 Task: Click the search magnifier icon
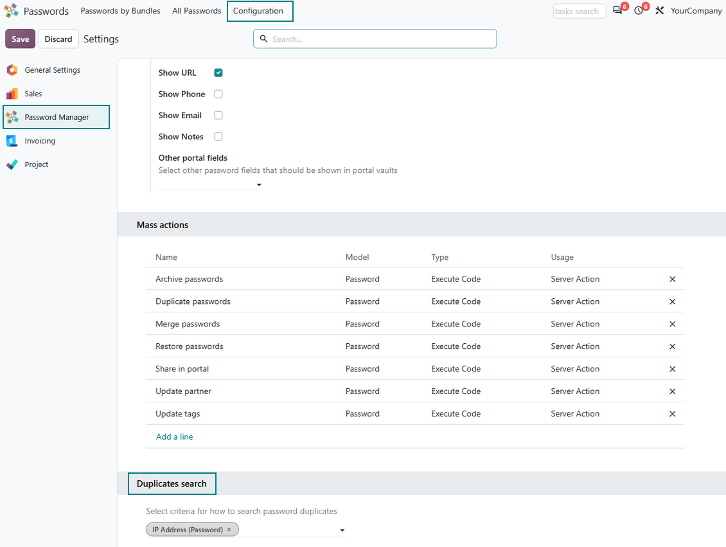click(263, 39)
